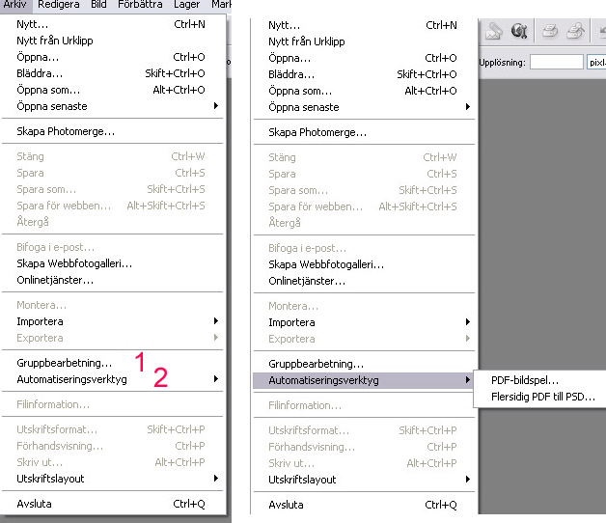Viewport: 606px width, 523px height.
Task: Select Skapa Photomerge... in the left menu
Action: click(x=113, y=131)
